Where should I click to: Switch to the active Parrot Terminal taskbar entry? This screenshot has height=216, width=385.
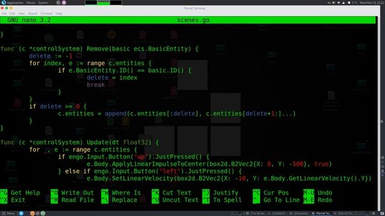(x=321, y=214)
